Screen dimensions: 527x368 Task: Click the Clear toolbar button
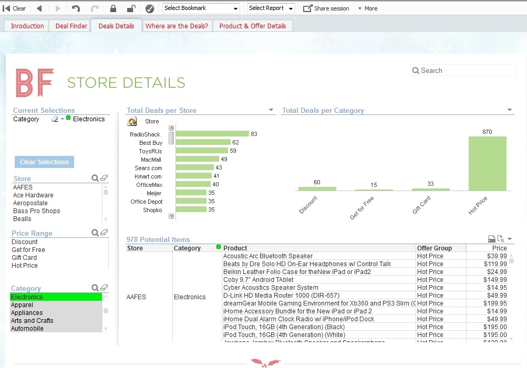point(14,8)
